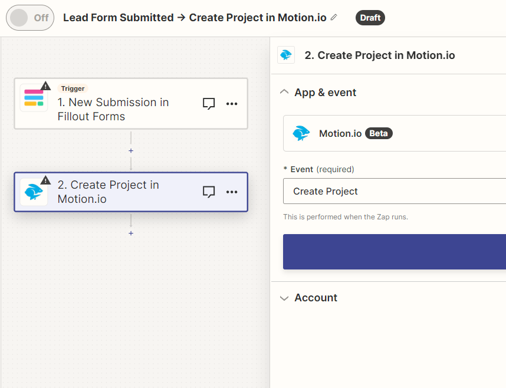Click the pencil icon to rename the Zap
506x388 pixels.
tap(334, 18)
